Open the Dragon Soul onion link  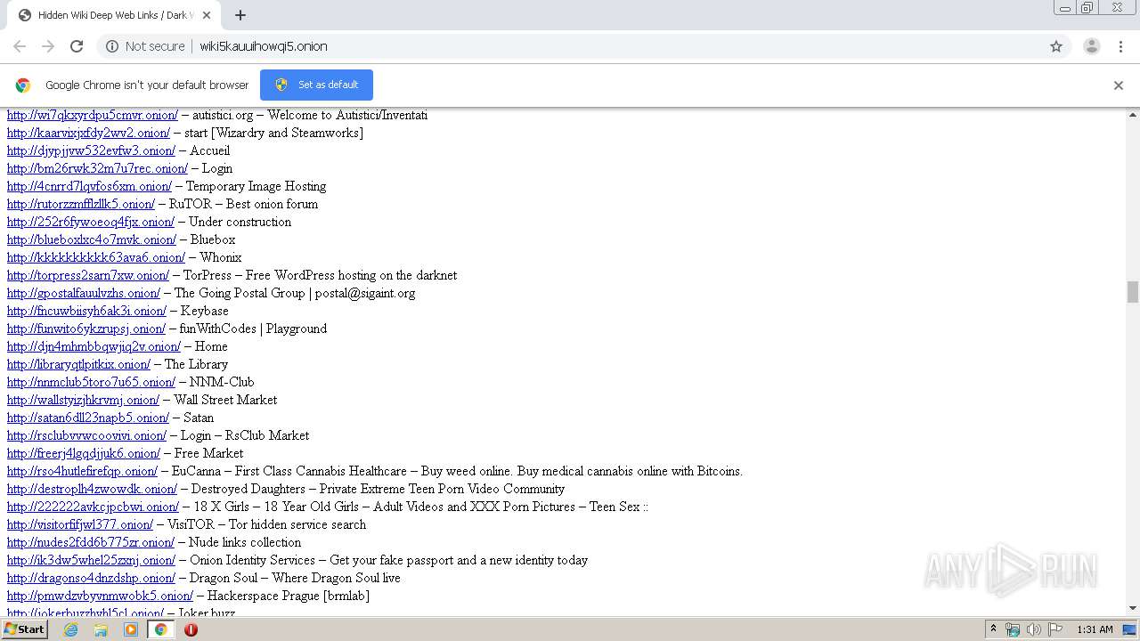(x=91, y=578)
